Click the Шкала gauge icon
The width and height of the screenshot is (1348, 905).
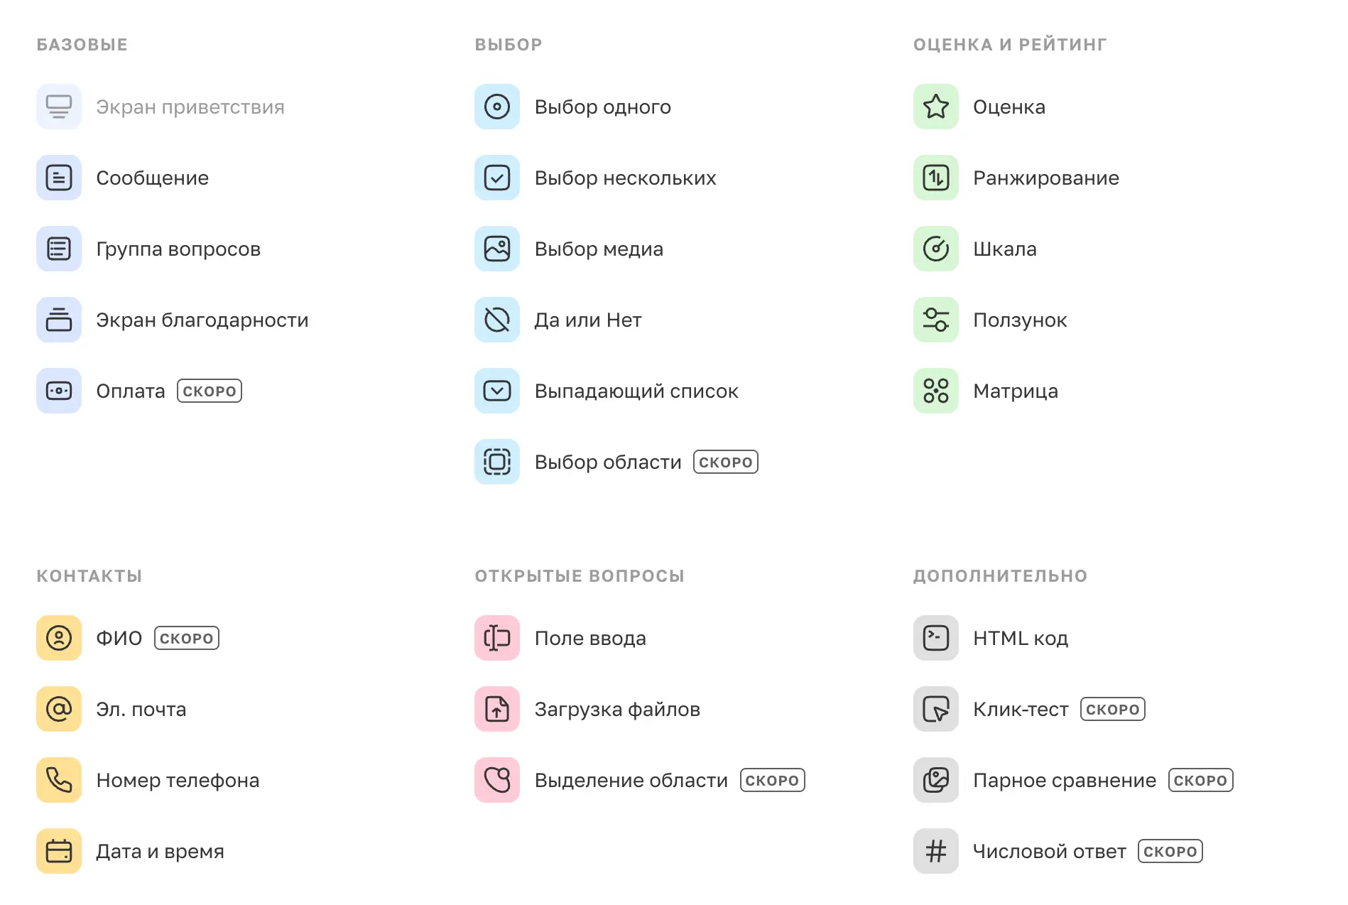(935, 249)
